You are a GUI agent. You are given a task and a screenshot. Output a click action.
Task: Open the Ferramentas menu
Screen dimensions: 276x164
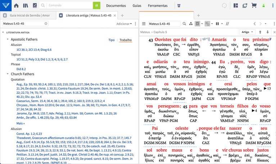(x=158, y=6)
